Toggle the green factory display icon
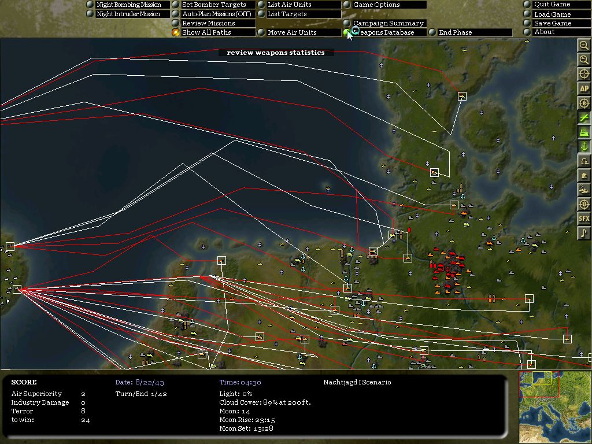This screenshot has height=444, width=592. click(x=584, y=132)
